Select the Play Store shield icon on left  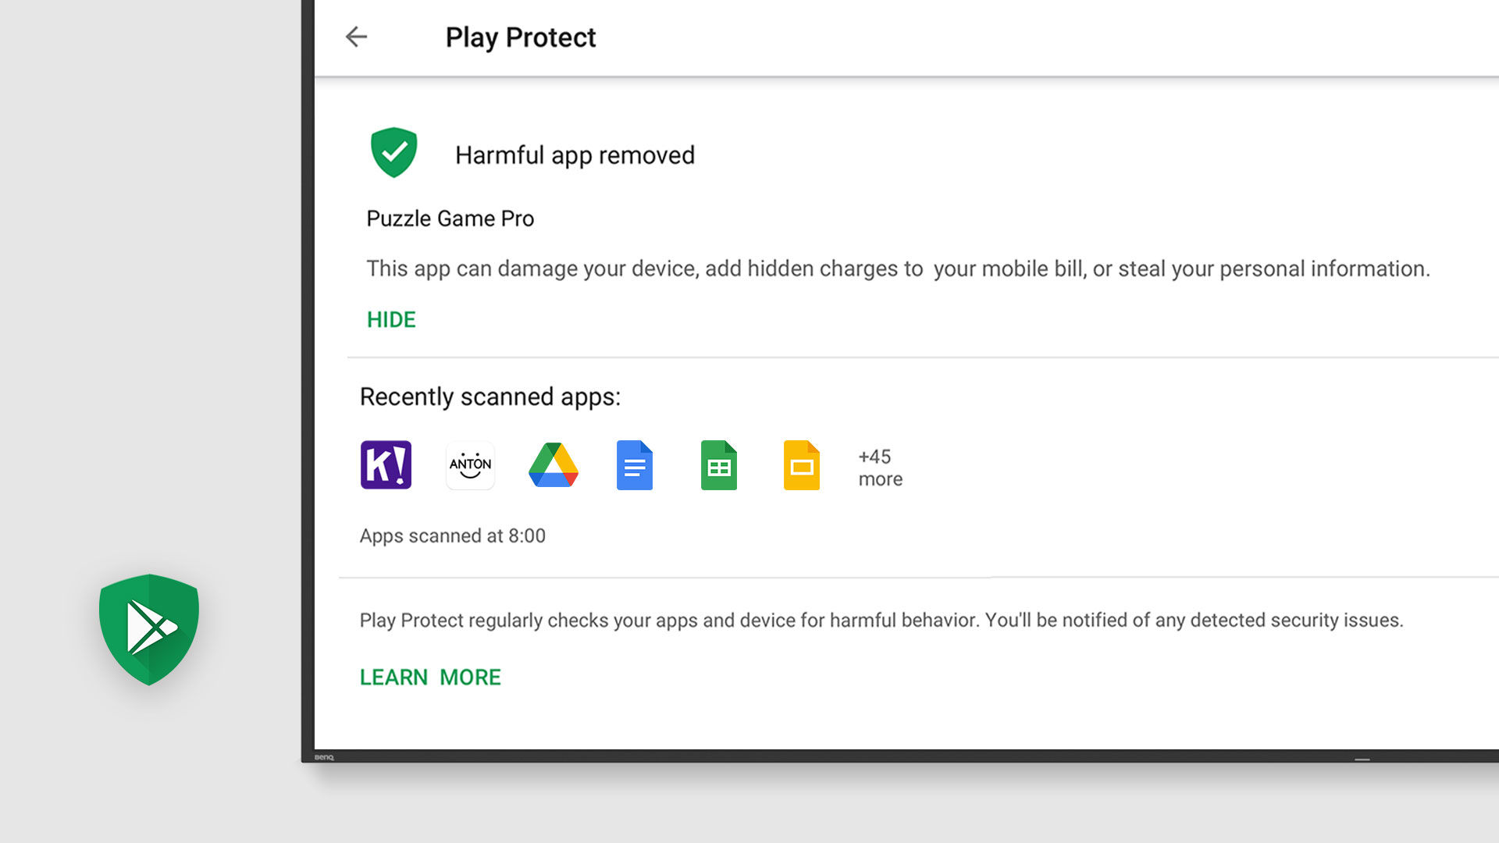pos(148,628)
